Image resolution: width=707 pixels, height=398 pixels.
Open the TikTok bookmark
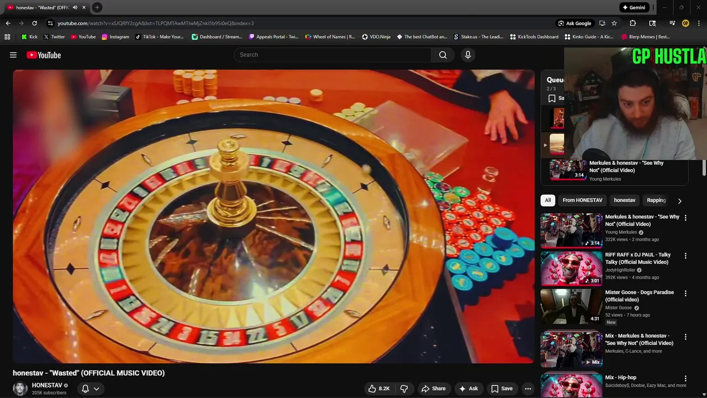click(159, 36)
